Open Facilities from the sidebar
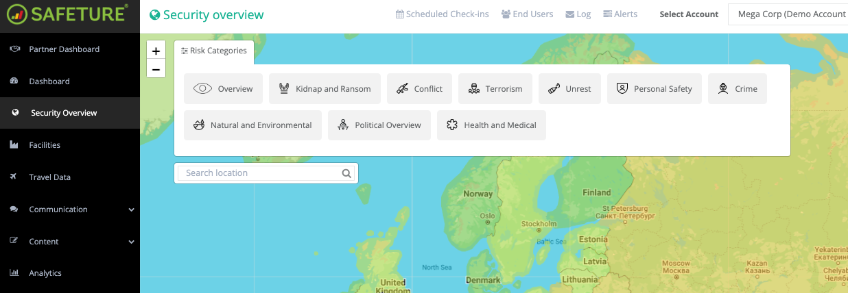The height and width of the screenshot is (293, 848). [x=45, y=145]
